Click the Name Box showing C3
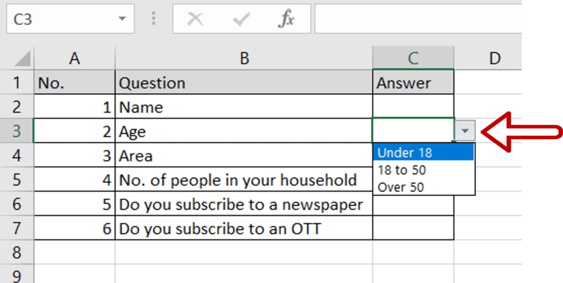Image resolution: width=563 pixels, height=283 pixels. [70, 19]
